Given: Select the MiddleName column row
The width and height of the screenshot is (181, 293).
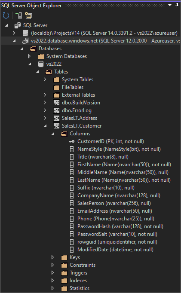Looking at the screenshot, I should pyautogui.click(x=123, y=172).
